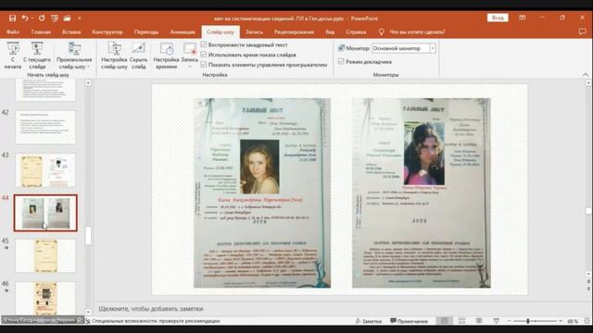
Task: Click scroll-up arrow of main slide pane
Action: coord(588,82)
